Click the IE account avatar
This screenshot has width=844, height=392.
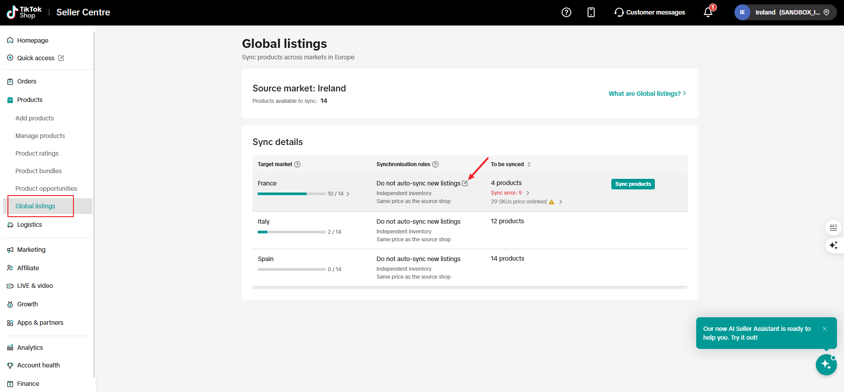click(x=742, y=12)
